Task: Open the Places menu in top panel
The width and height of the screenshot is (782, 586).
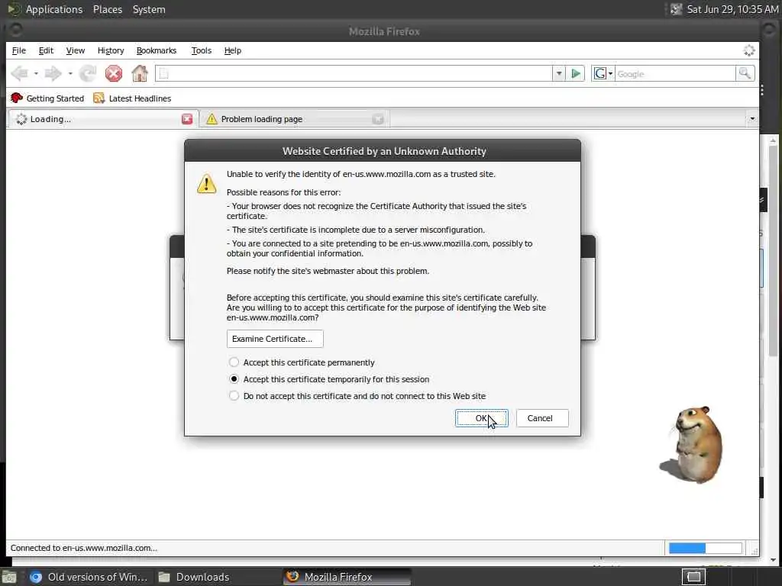Action: pyautogui.click(x=107, y=9)
